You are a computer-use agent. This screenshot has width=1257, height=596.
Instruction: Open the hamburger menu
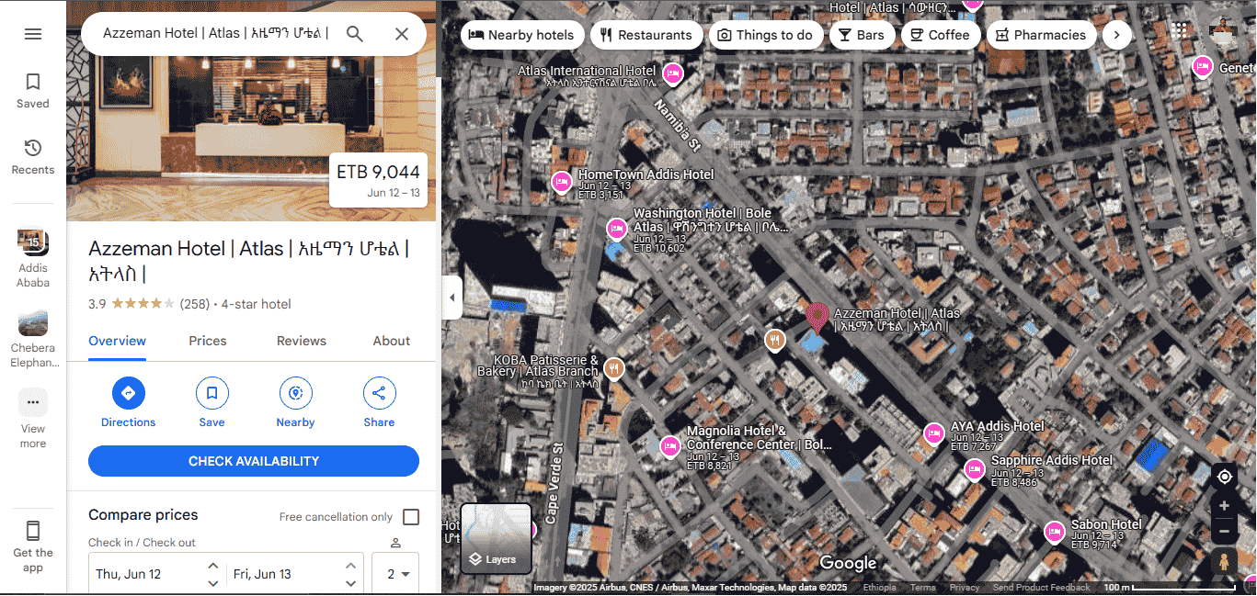(33, 34)
